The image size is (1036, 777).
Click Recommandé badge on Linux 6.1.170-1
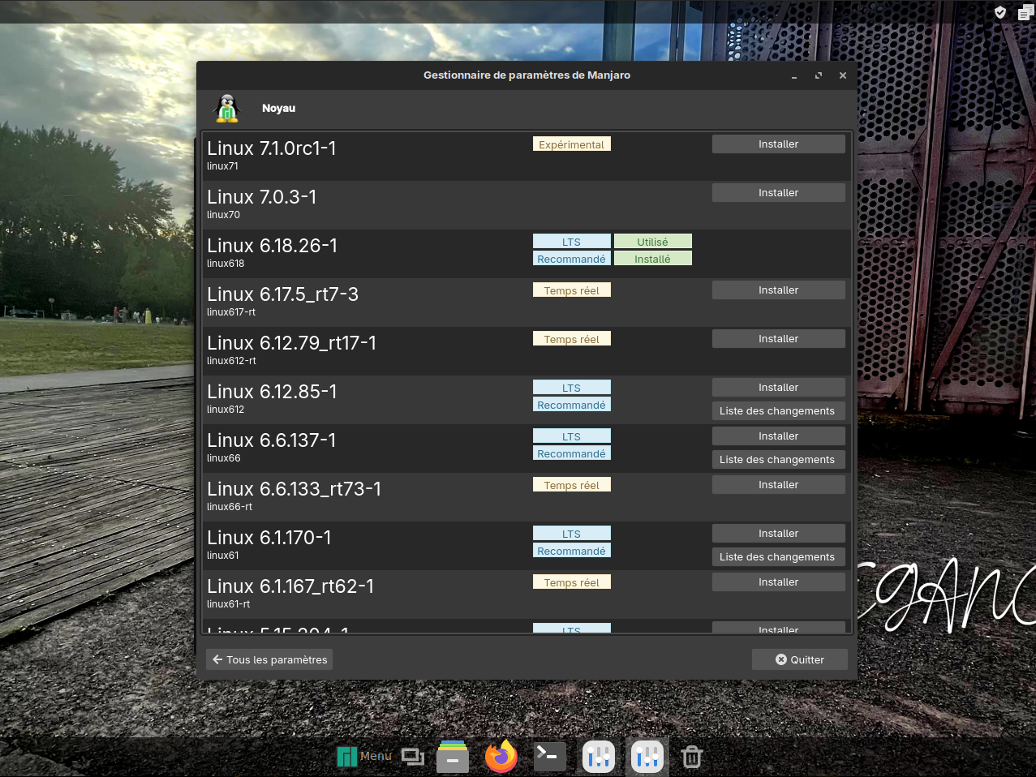click(572, 551)
